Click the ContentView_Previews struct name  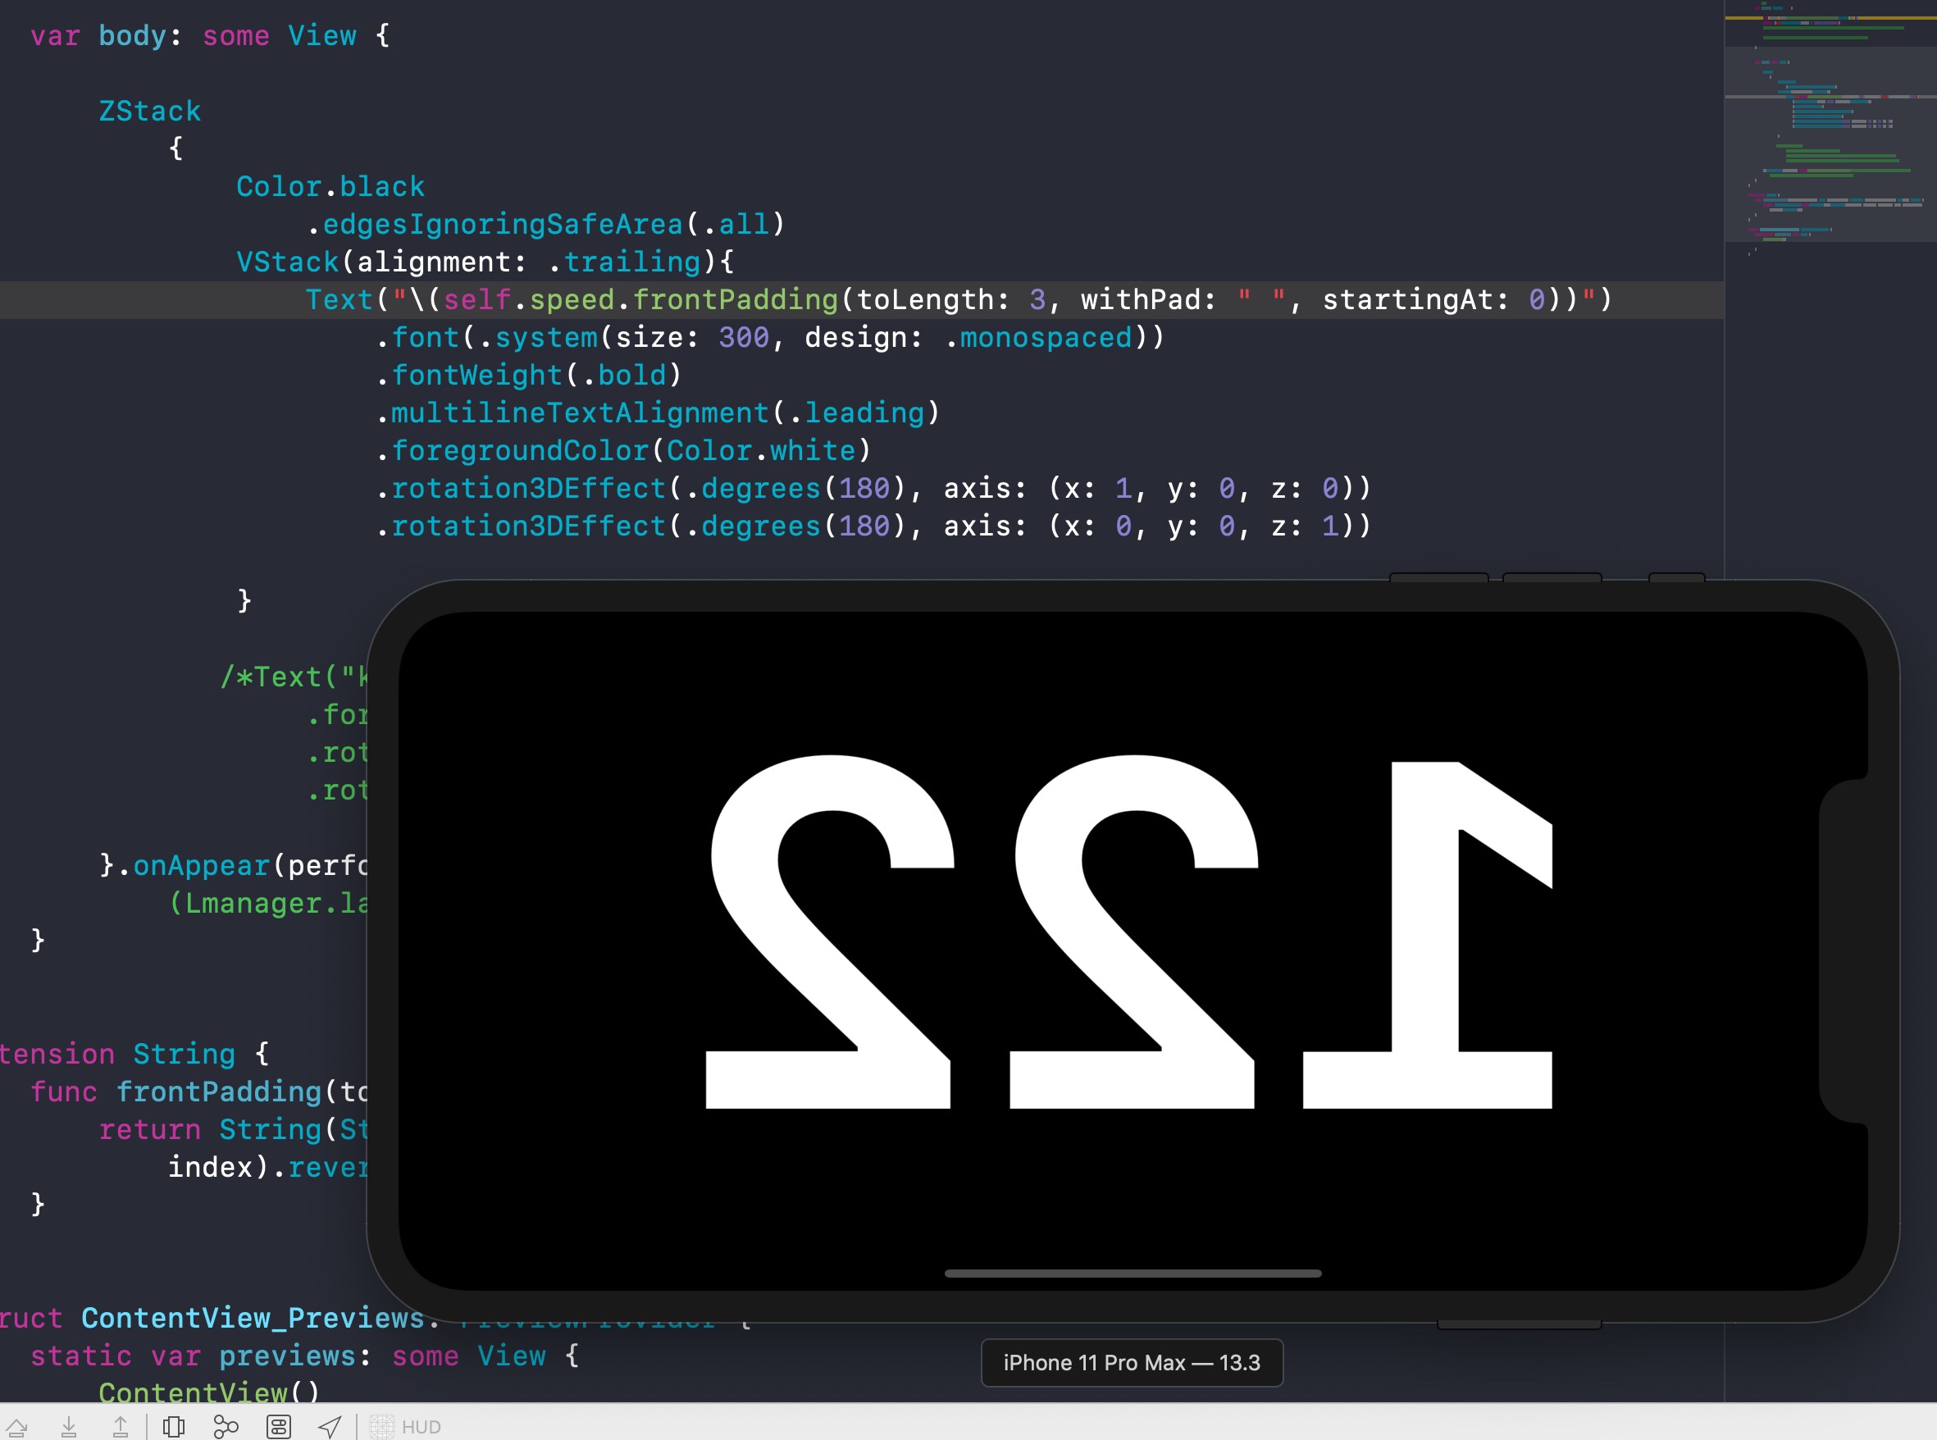252,1318
